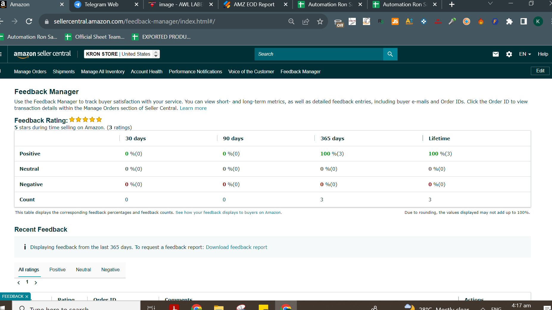Viewport: 552px width, 310px height.
Task: Click the Edit button on the nav bar
Action: pos(540,71)
